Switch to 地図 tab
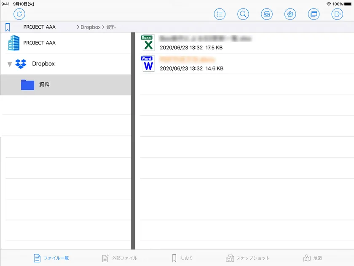354x266 pixels. pos(312,258)
